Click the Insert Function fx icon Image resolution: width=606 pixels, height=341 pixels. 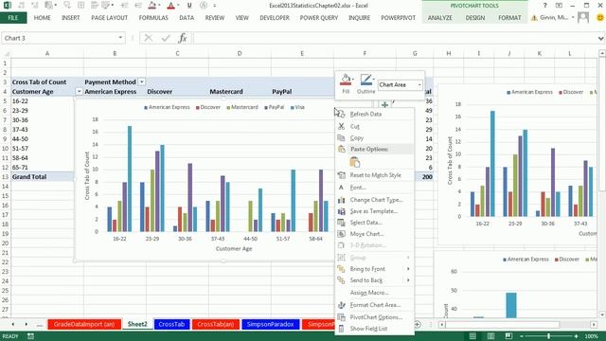(183, 38)
